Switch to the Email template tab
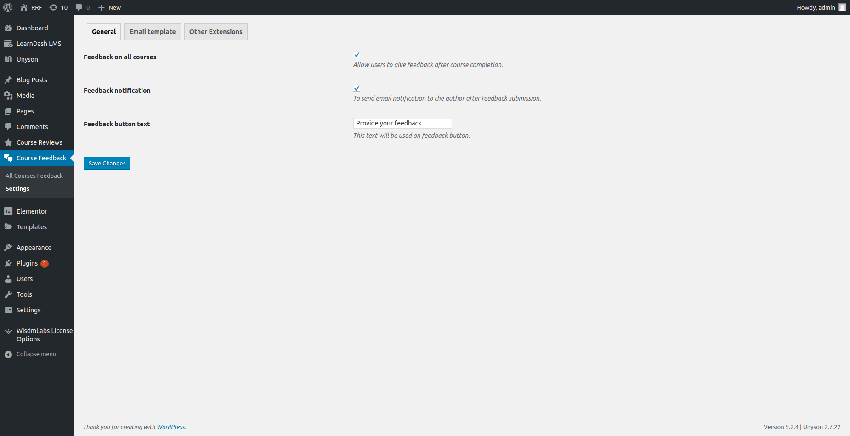The width and height of the screenshot is (850, 436). tap(153, 32)
